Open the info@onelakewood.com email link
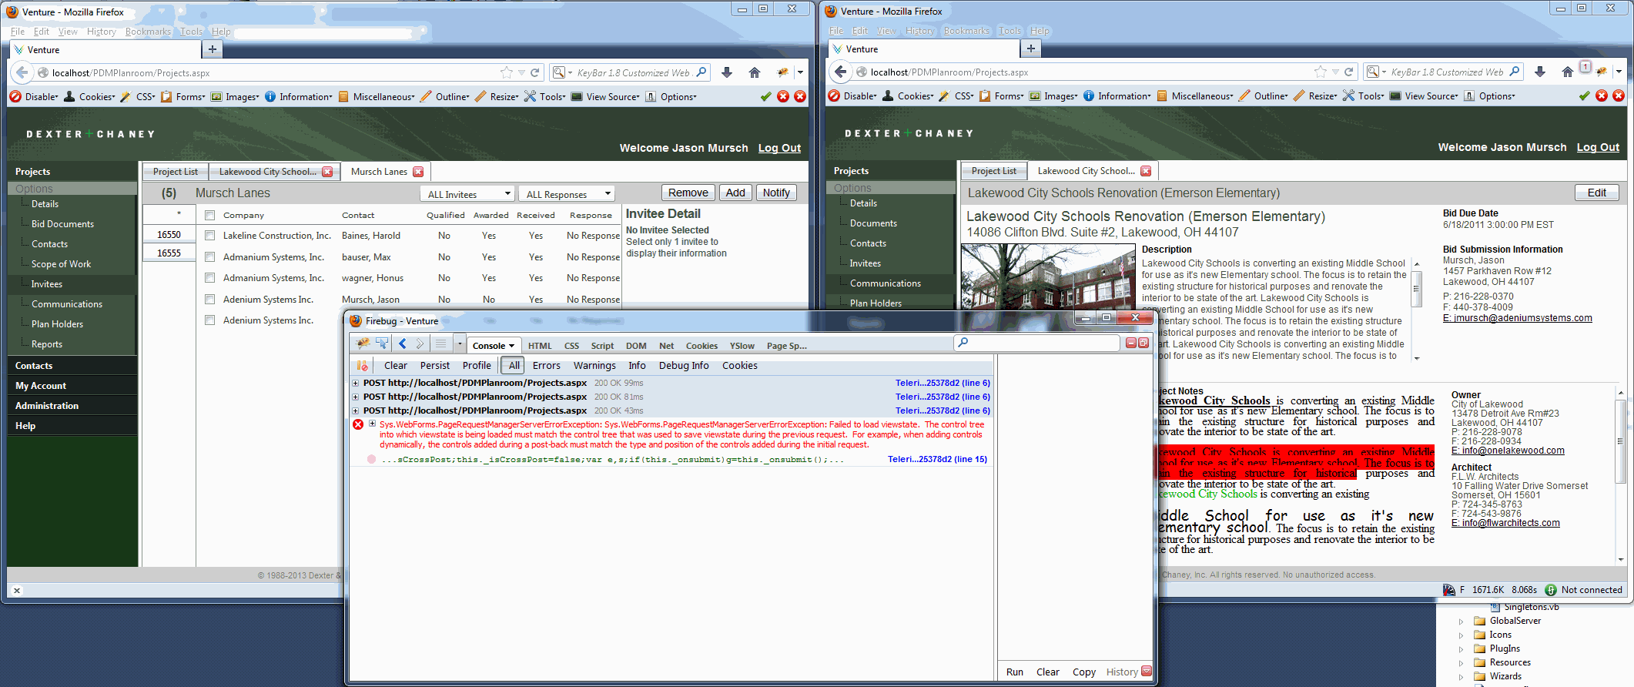 point(1508,451)
